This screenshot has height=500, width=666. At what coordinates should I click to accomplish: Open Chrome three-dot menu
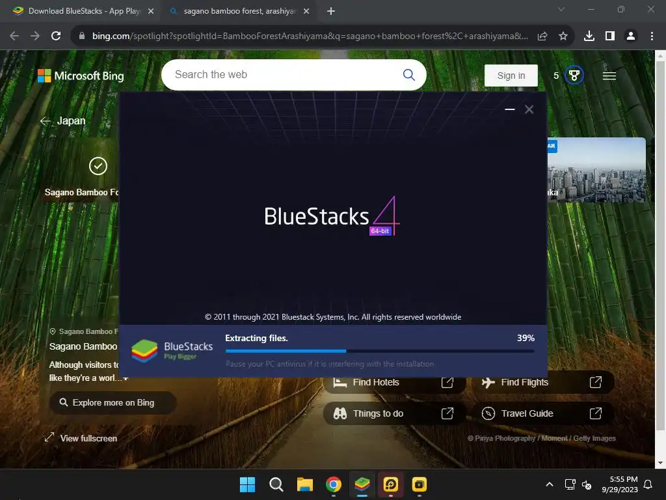click(x=652, y=36)
